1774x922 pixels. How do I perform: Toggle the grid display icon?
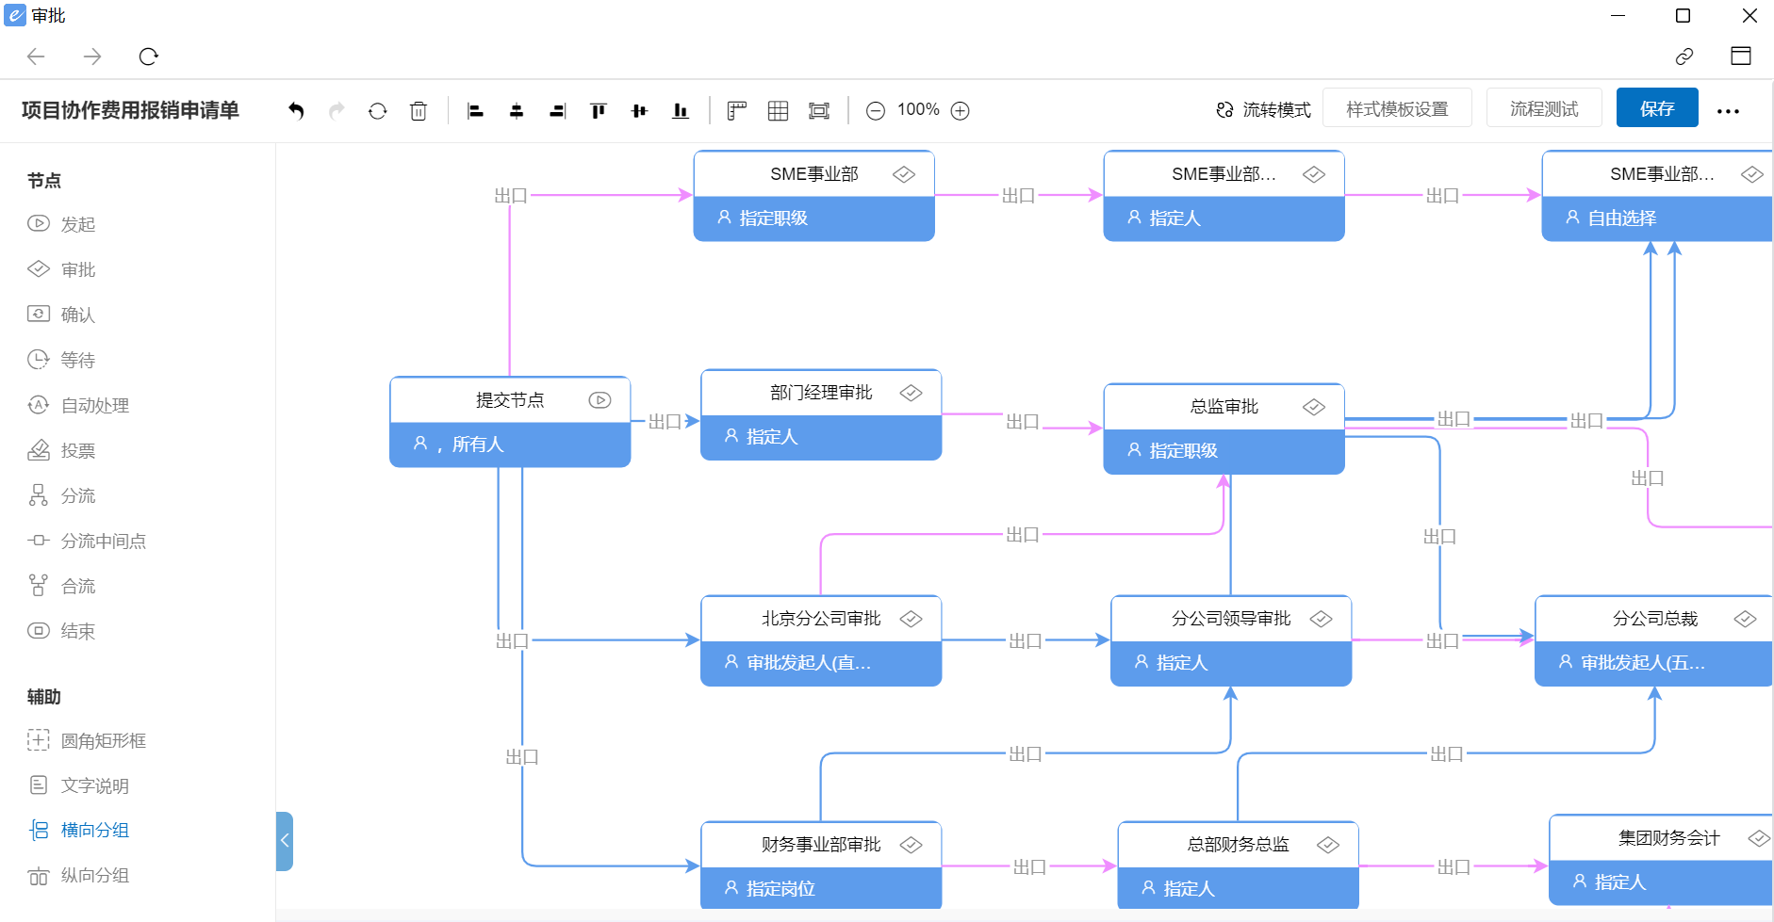778,110
